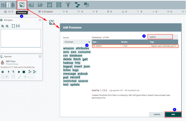Select the Remote Process Group toolbar icon
Image resolution: width=186 pixels, height=121 pixels.
point(59,5)
